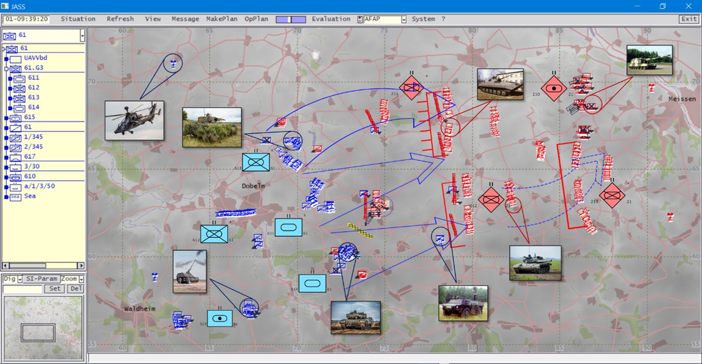Open the enemy infantry fighting vehicle photo
This screenshot has width=702, height=364.
click(501, 84)
